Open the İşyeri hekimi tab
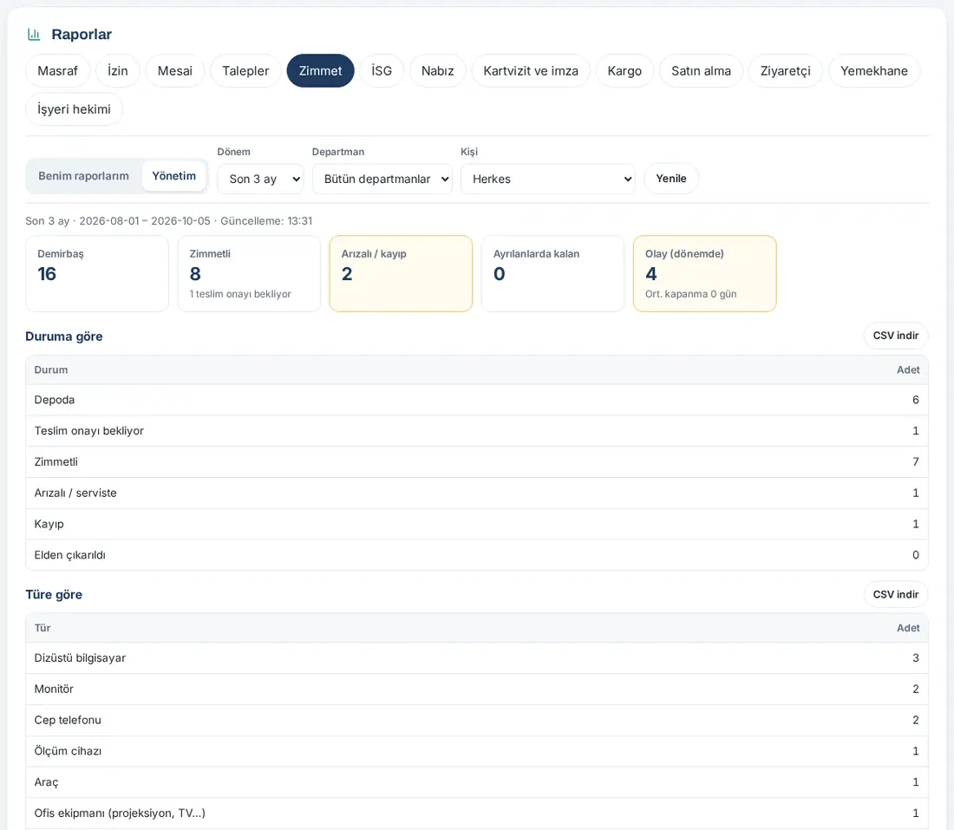Image resolution: width=954 pixels, height=830 pixels. point(74,109)
